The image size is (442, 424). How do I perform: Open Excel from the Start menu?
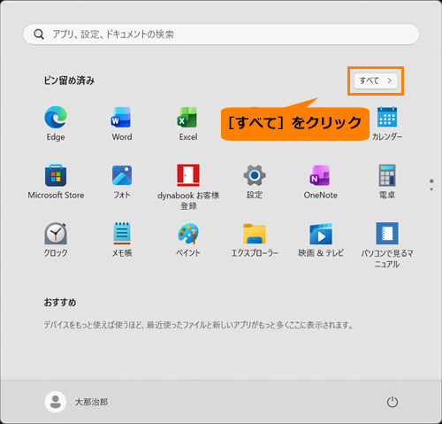(x=188, y=123)
